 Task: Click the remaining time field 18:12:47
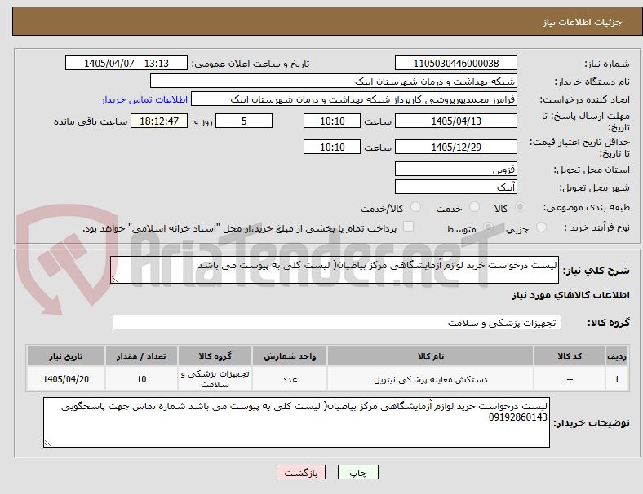click(x=159, y=121)
